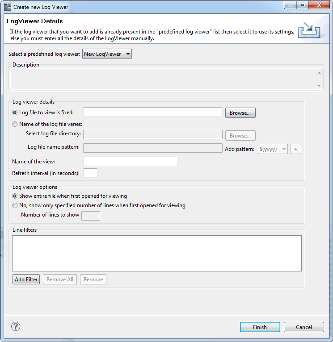Screen dimensions: 333x342
Task: Click the 'Add pattern:' label
Action: tap(240, 149)
